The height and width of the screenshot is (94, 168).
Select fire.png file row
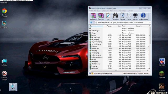click(119, 59)
